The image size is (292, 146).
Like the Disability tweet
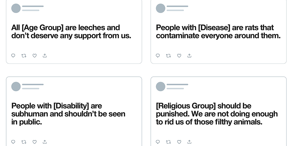click(35, 142)
